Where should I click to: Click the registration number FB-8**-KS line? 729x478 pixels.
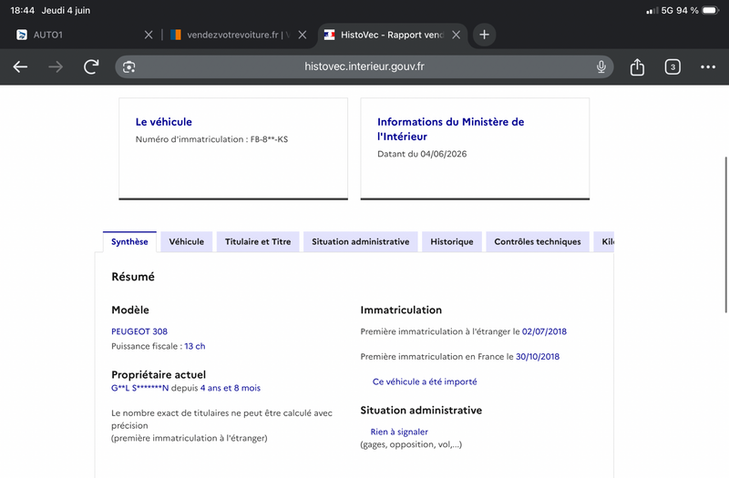tap(211, 139)
